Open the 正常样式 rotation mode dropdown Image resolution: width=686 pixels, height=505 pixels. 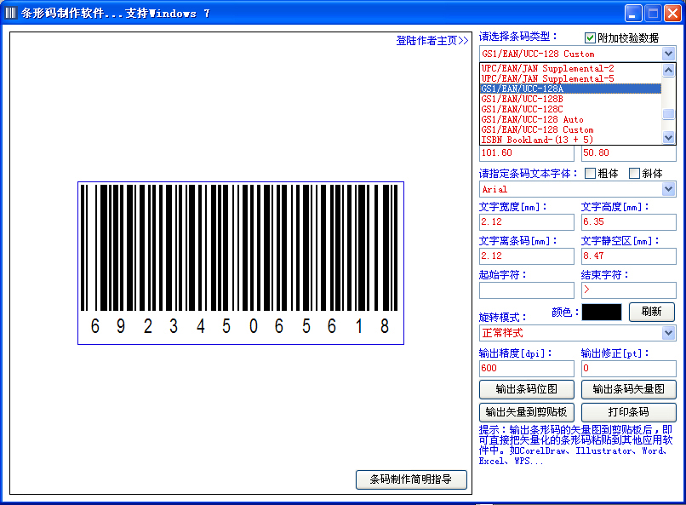668,333
